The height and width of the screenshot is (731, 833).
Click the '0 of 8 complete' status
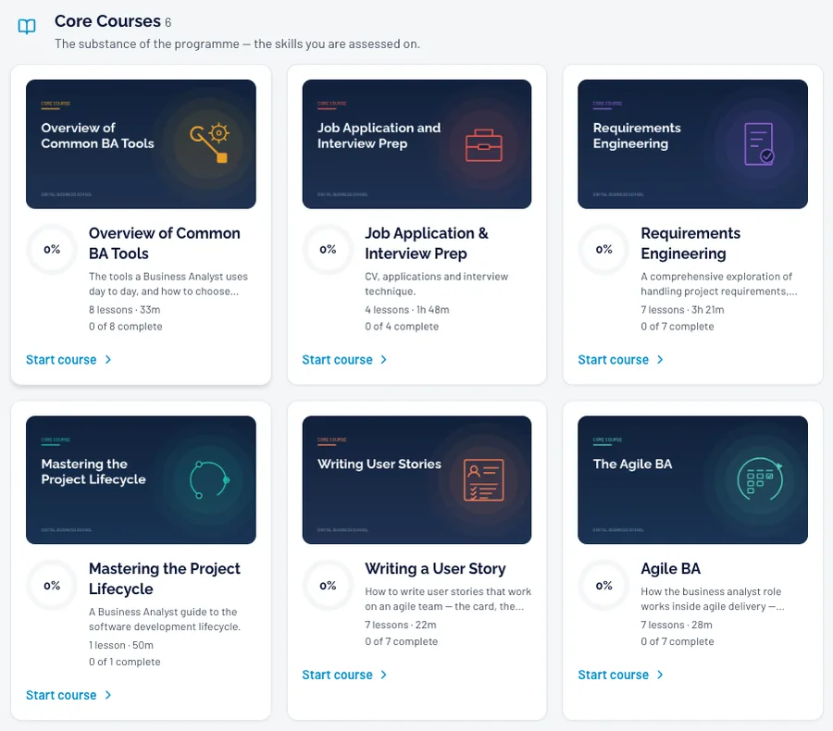tap(125, 327)
